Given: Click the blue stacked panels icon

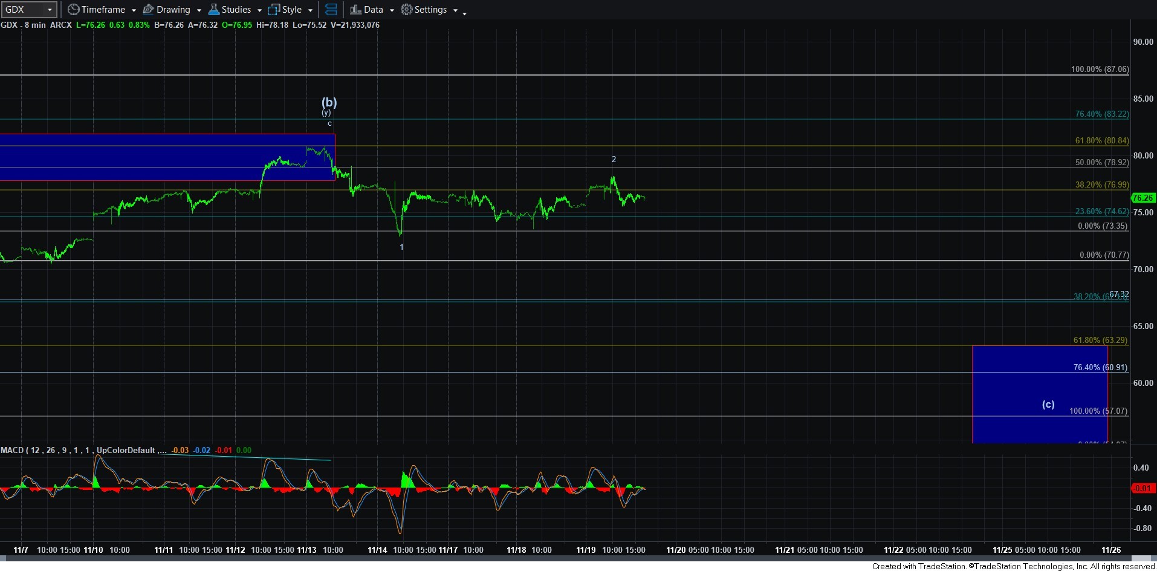Looking at the screenshot, I should pos(331,10).
